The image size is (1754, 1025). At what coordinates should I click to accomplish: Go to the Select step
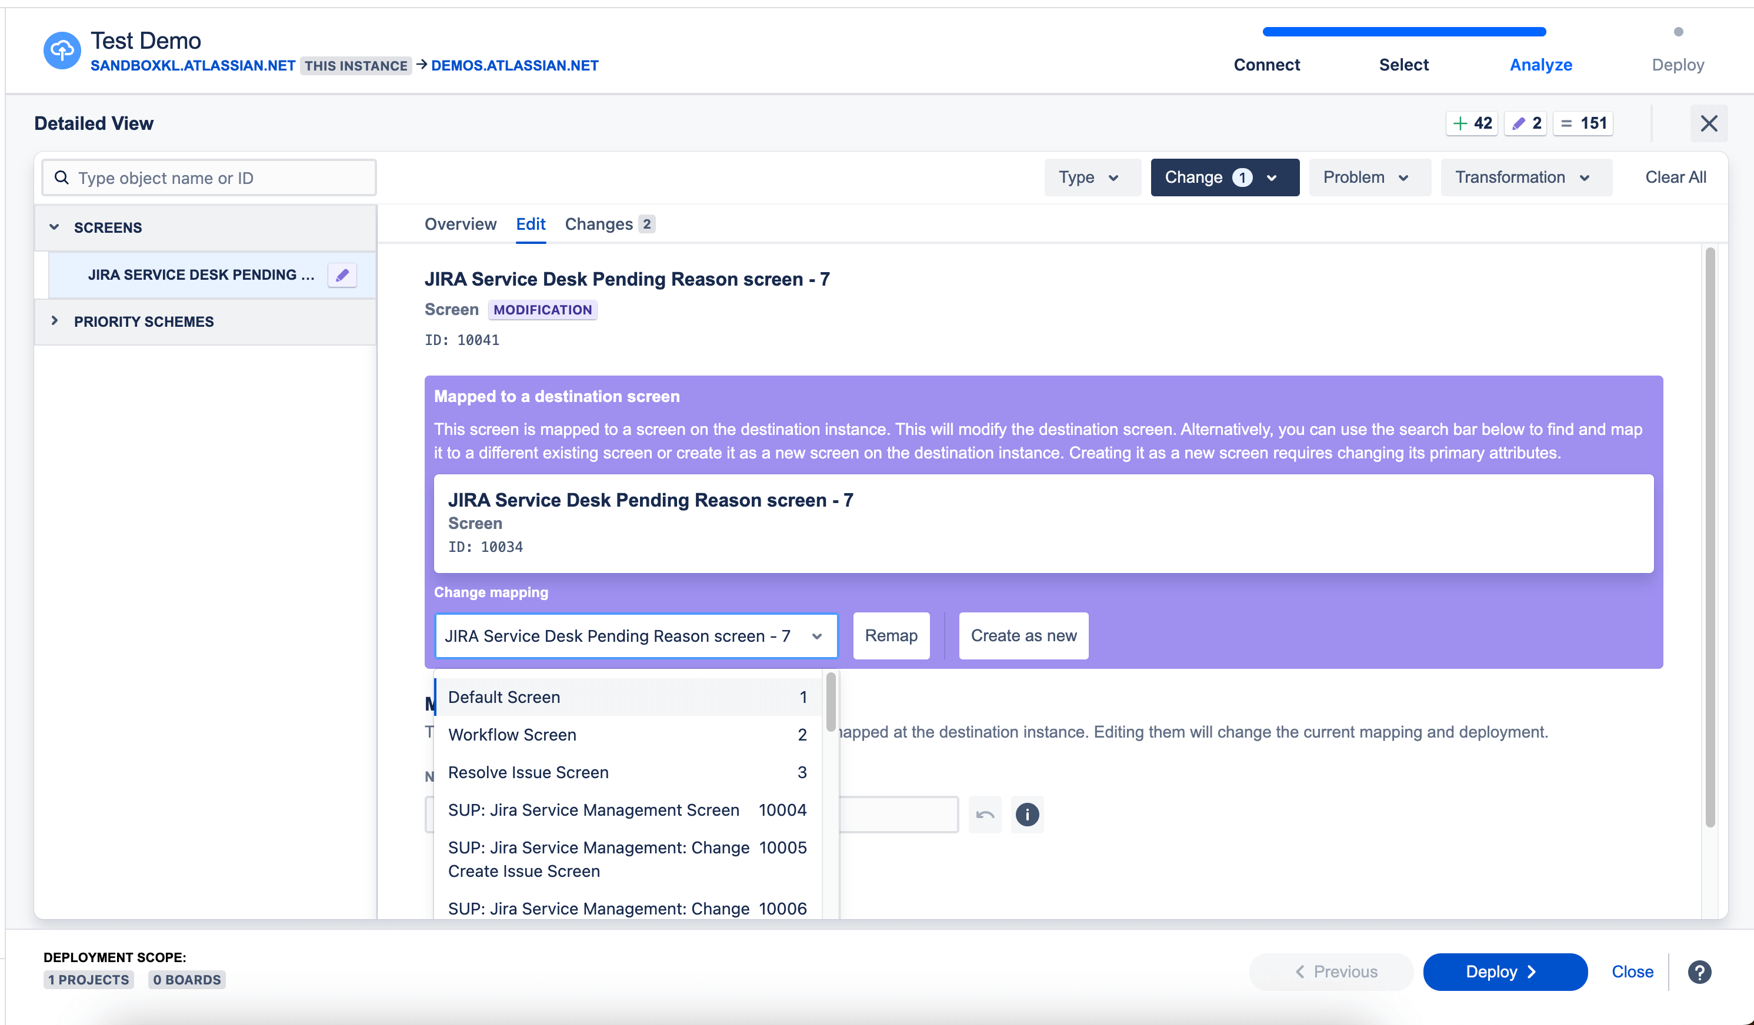point(1403,65)
